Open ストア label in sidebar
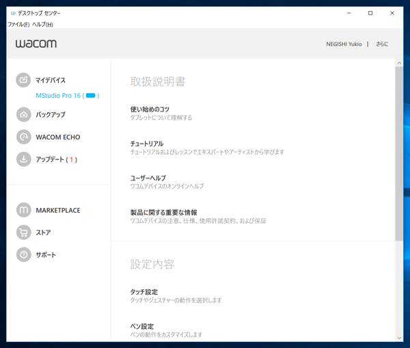410x348 pixels. (43, 232)
